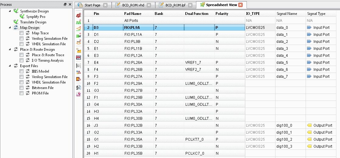Image resolution: width=340 pixels, height=158 pixels.
Task: Close the Spreadsheet View tab
Action: click(240, 5)
